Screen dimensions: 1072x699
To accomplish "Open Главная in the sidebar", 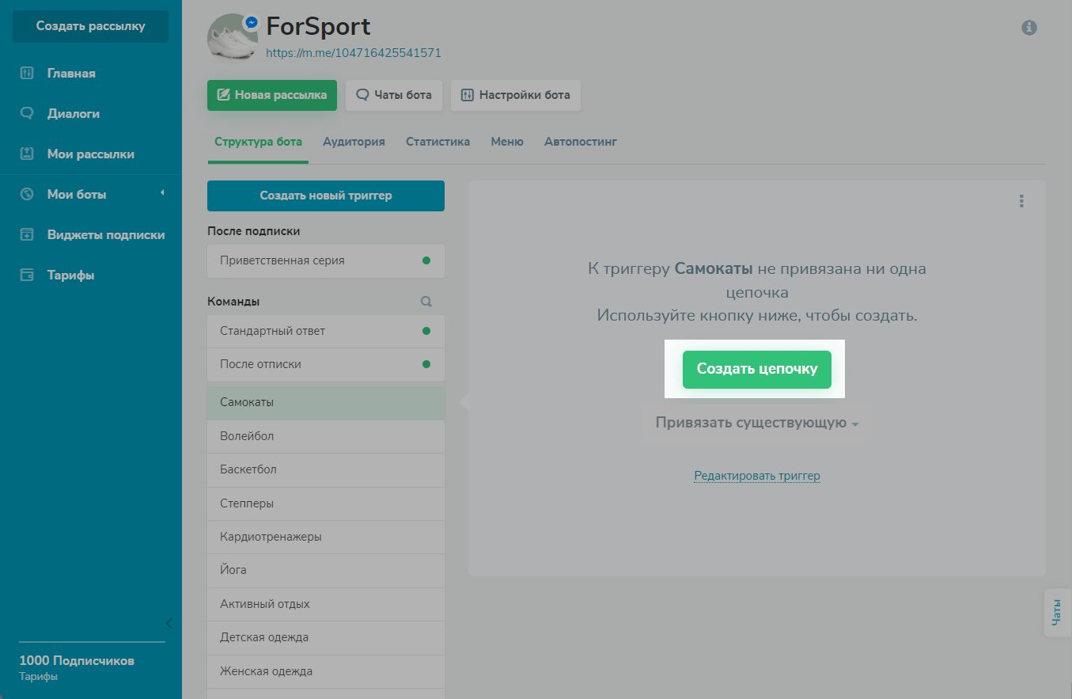I will click(x=71, y=74).
